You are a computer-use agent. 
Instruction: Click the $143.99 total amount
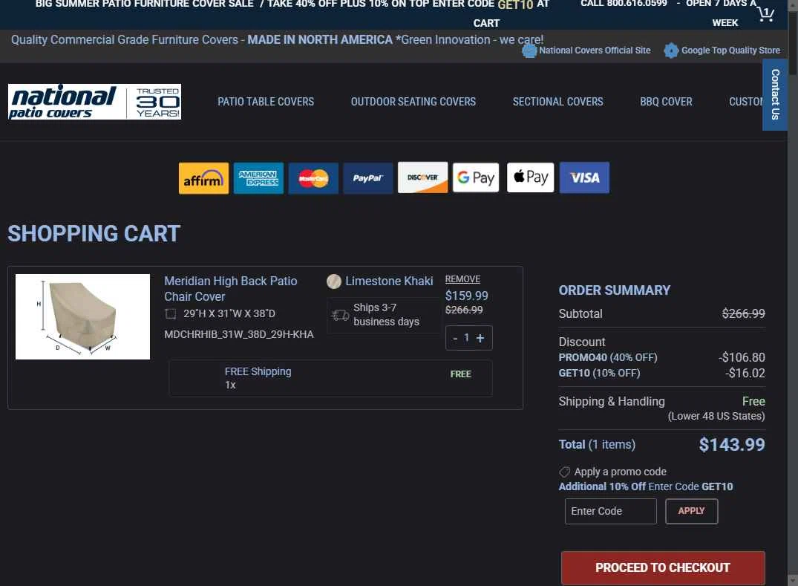[x=732, y=445]
